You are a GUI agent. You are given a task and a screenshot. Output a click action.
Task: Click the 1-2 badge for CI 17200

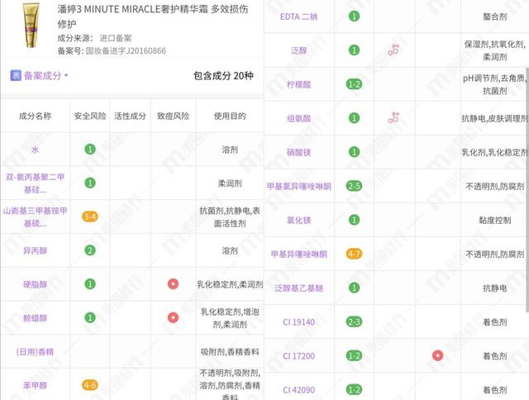(354, 355)
